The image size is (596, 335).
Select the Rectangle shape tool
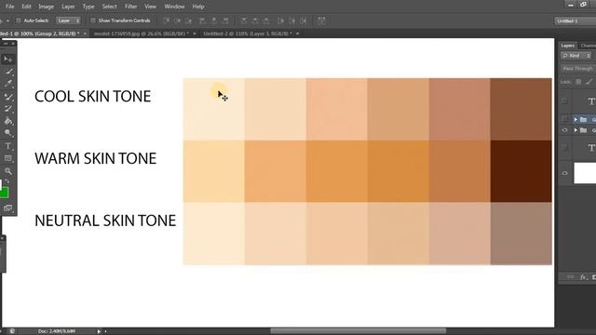point(7,158)
